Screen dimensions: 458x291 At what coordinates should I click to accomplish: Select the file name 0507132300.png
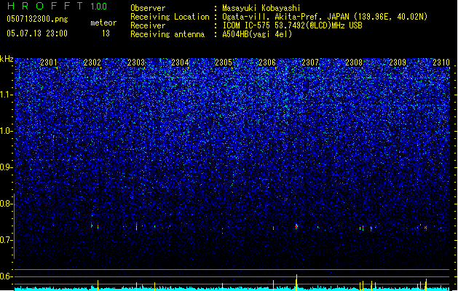37,19
